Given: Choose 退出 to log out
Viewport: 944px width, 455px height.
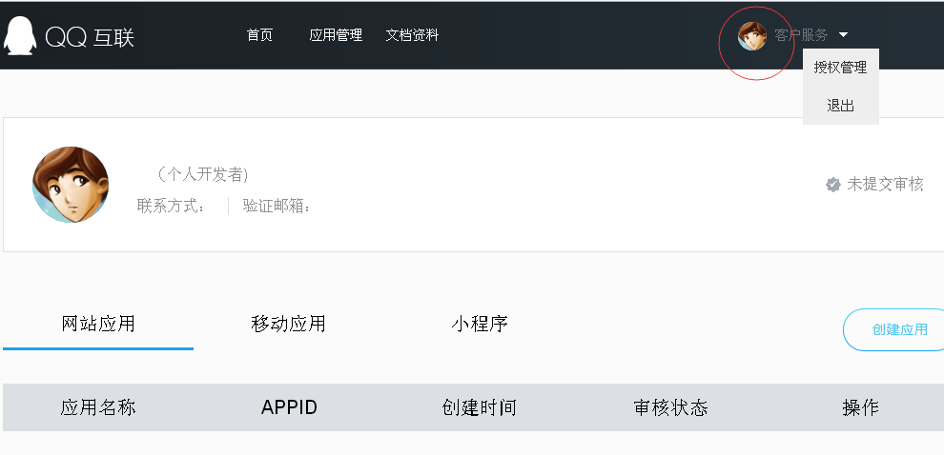Looking at the screenshot, I should click(x=840, y=106).
